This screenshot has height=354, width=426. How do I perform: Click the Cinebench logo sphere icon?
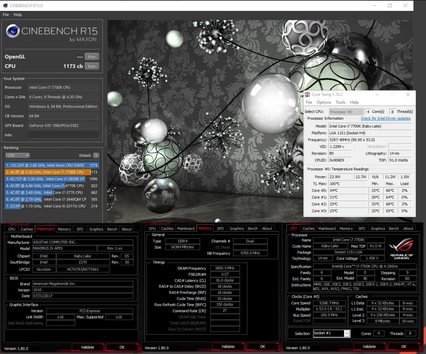[x=13, y=31]
